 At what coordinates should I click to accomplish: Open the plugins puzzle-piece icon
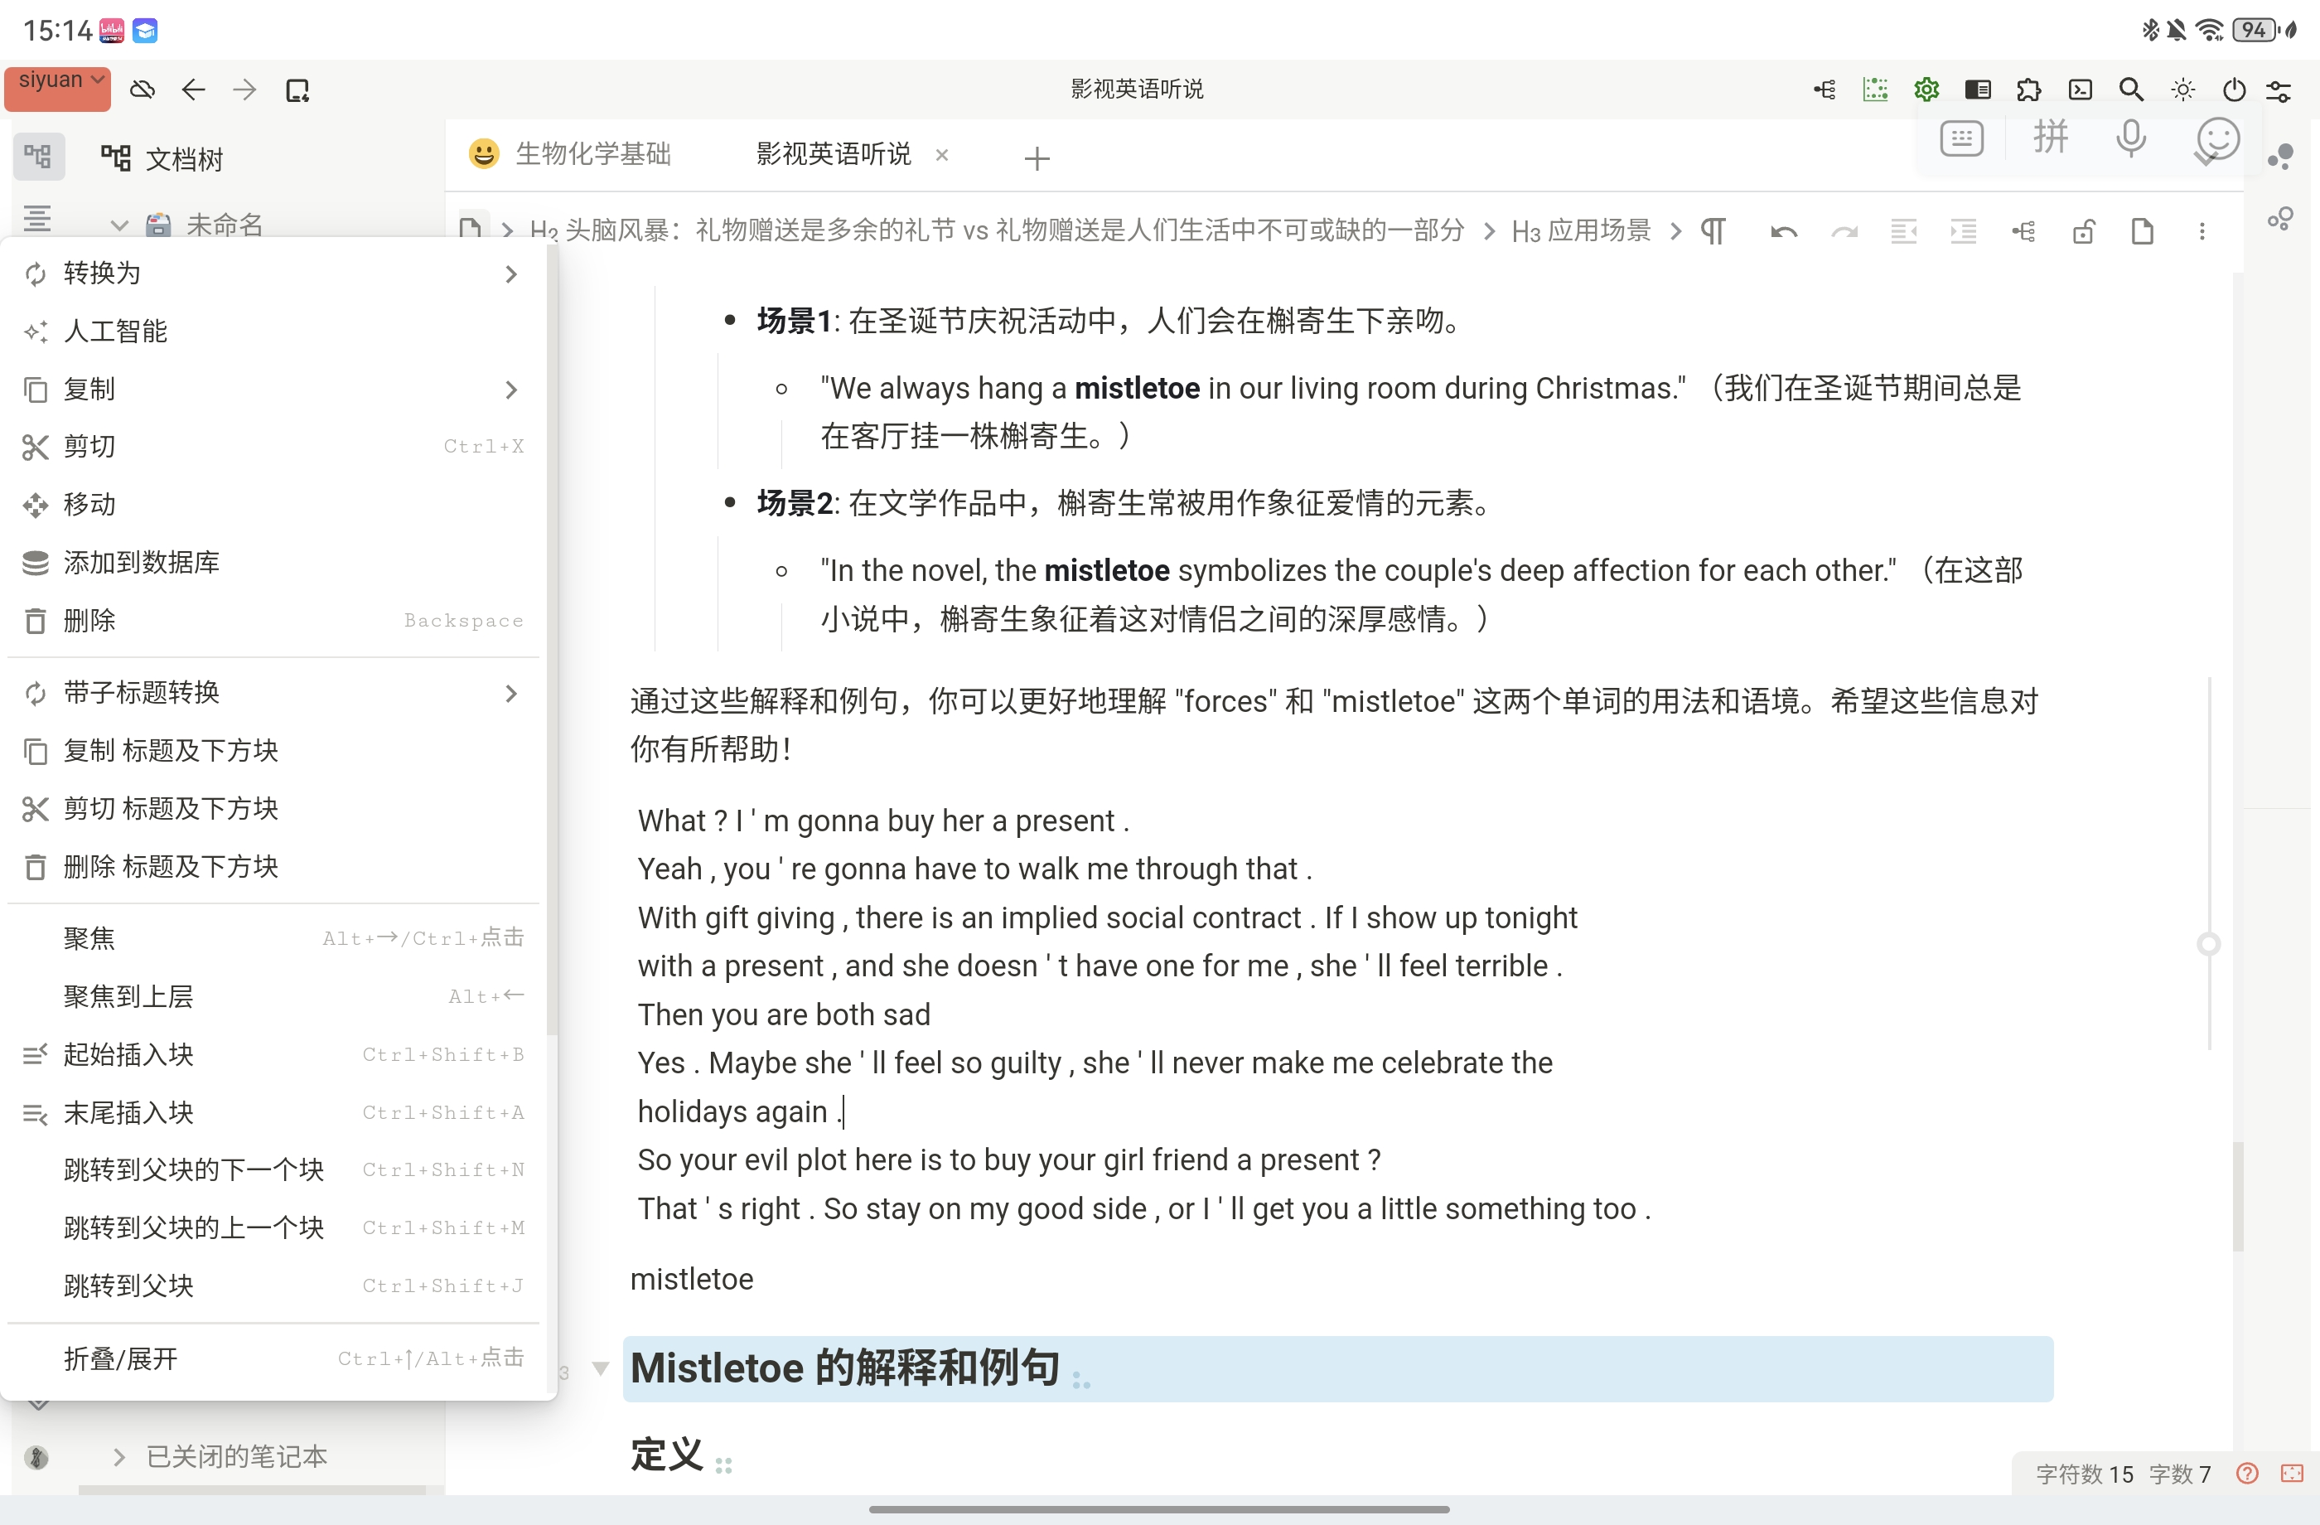(x=2028, y=89)
